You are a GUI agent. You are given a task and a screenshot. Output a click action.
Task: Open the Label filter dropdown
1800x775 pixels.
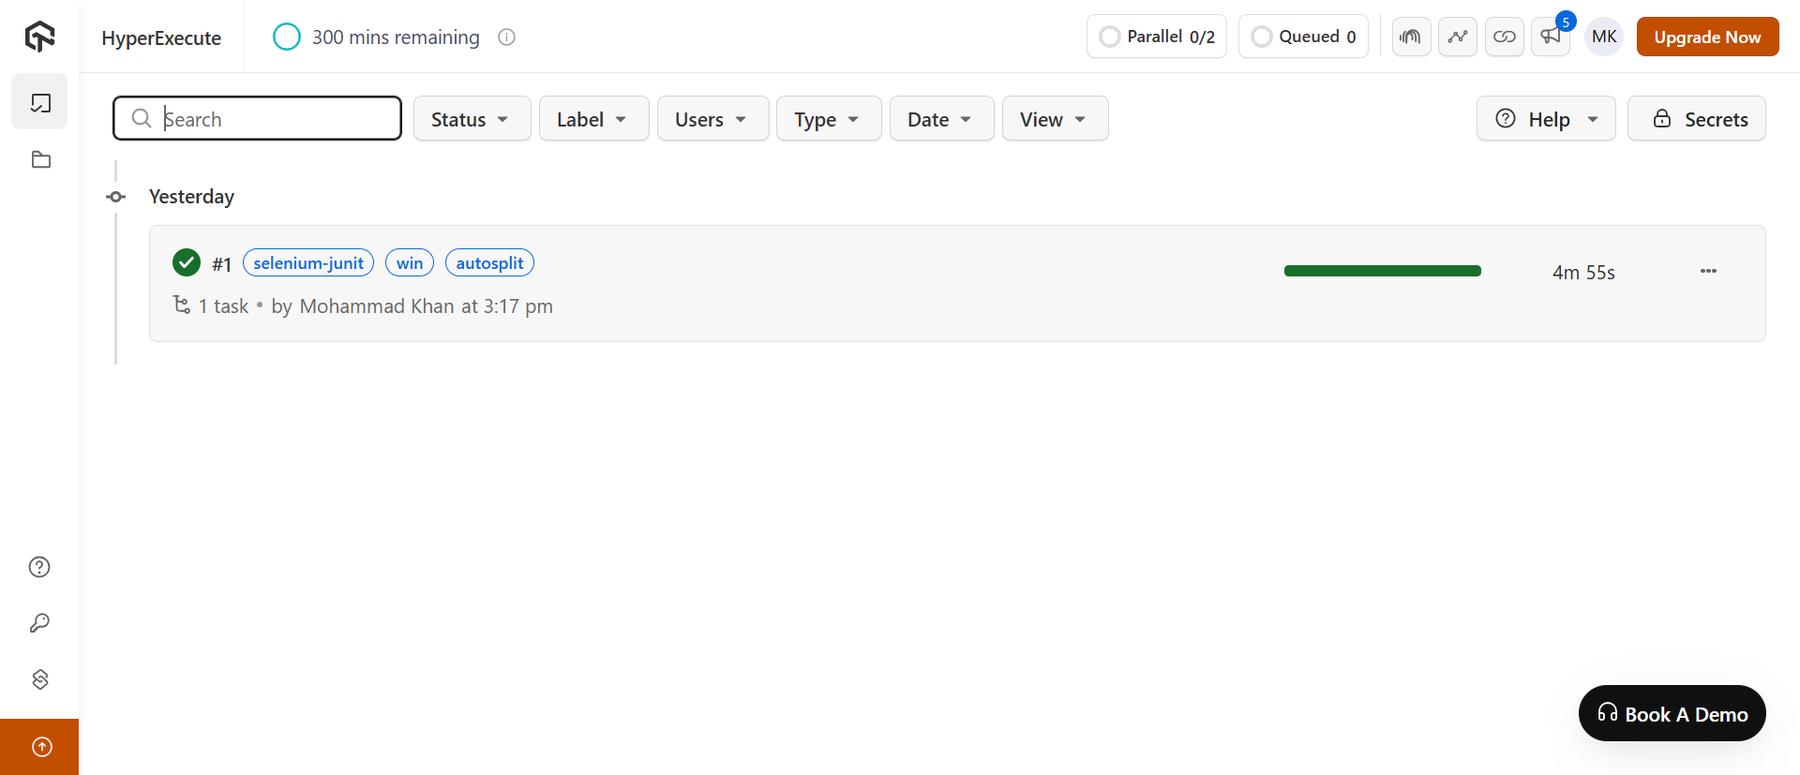click(593, 119)
